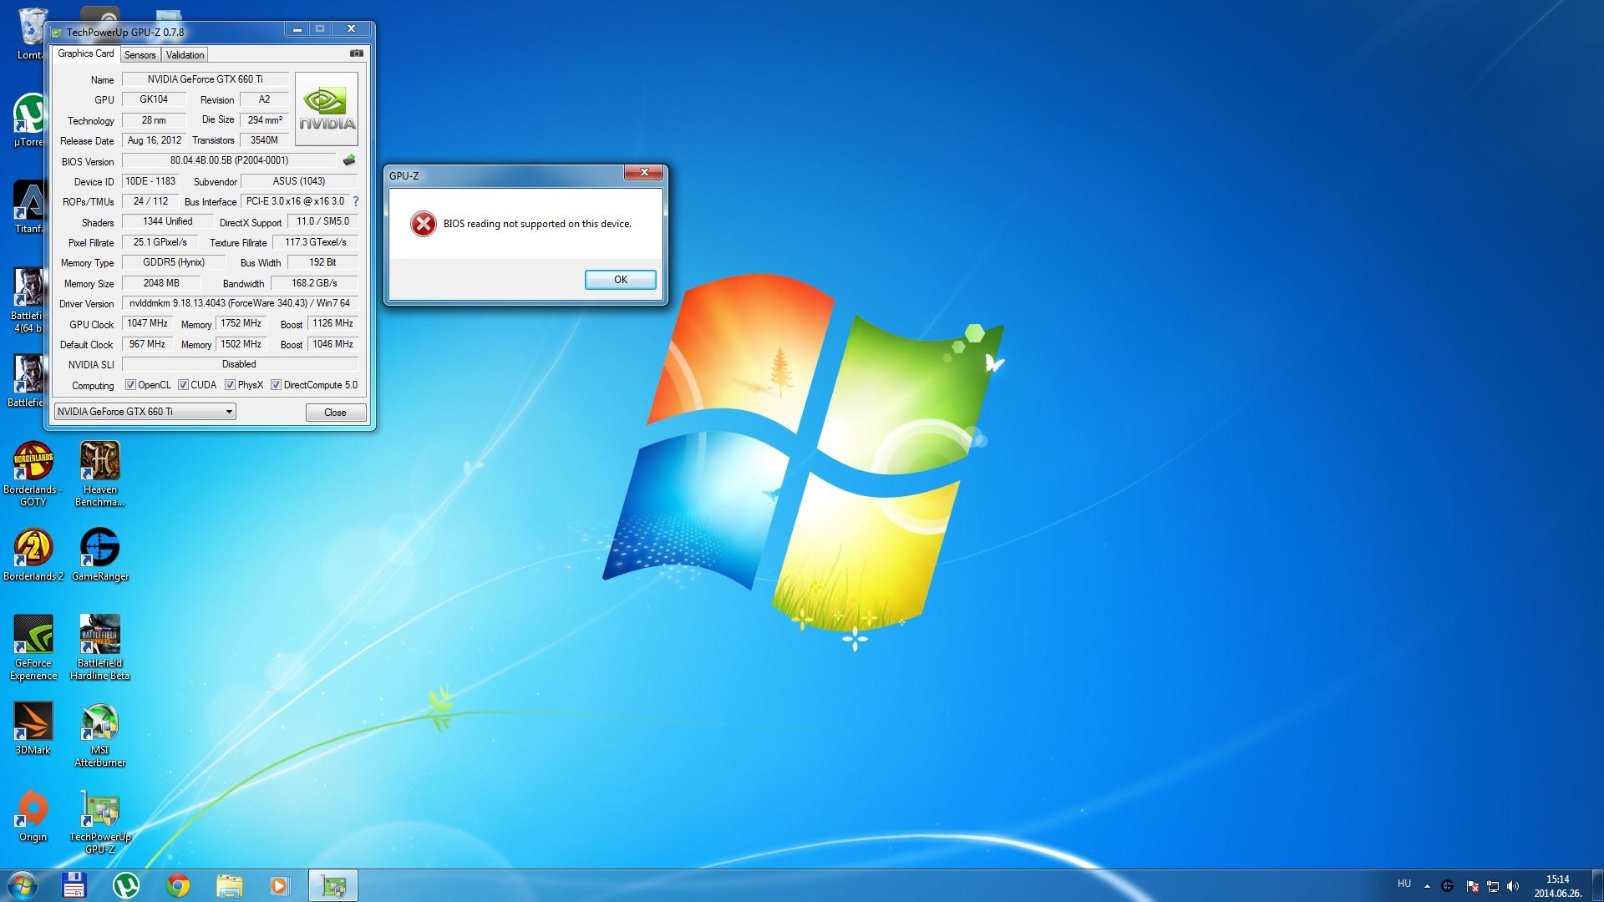This screenshot has width=1604, height=902.
Task: Open the Recycle Bin desktop icon
Action: point(31,34)
